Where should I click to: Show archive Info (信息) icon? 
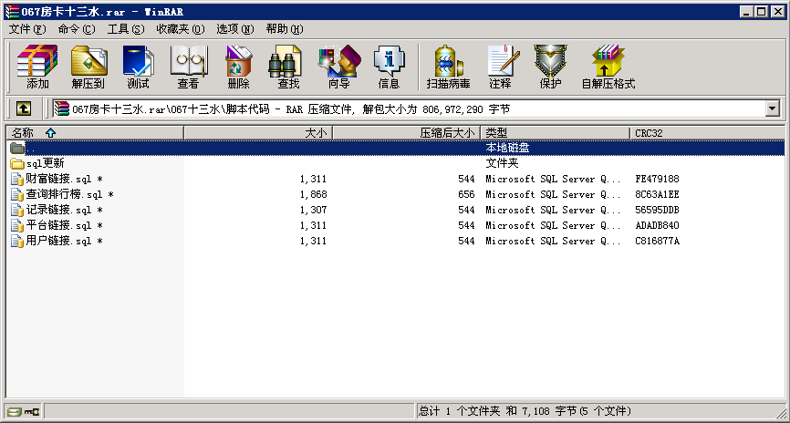tap(389, 67)
